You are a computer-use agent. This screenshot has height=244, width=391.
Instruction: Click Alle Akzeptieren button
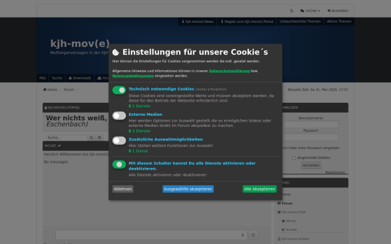tap(259, 189)
